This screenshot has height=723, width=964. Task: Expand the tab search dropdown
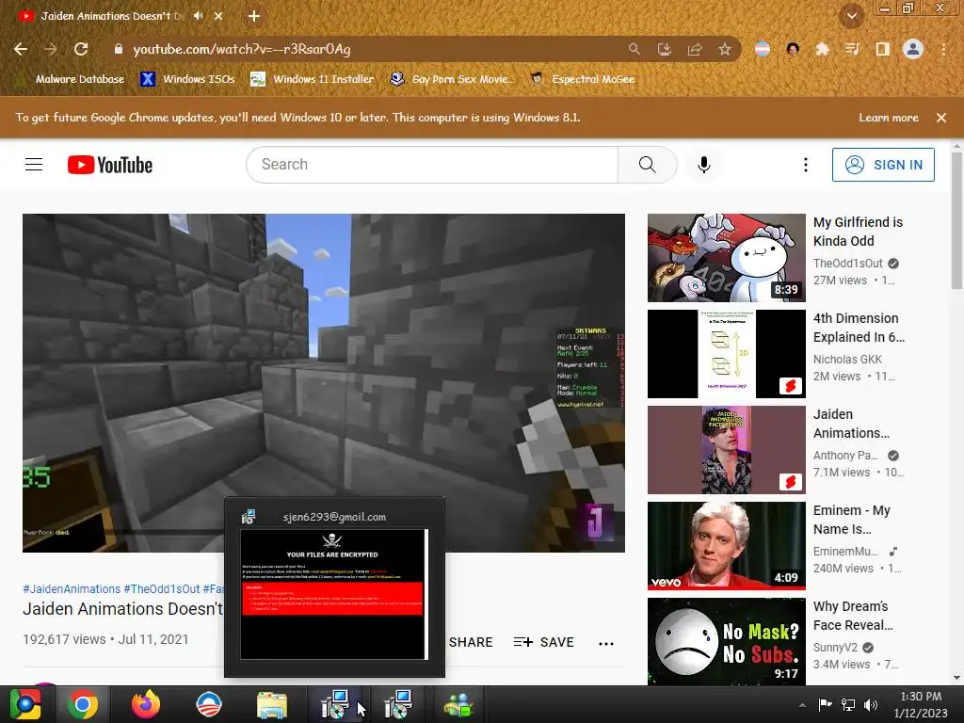pyautogui.click(x=851, y=16)
